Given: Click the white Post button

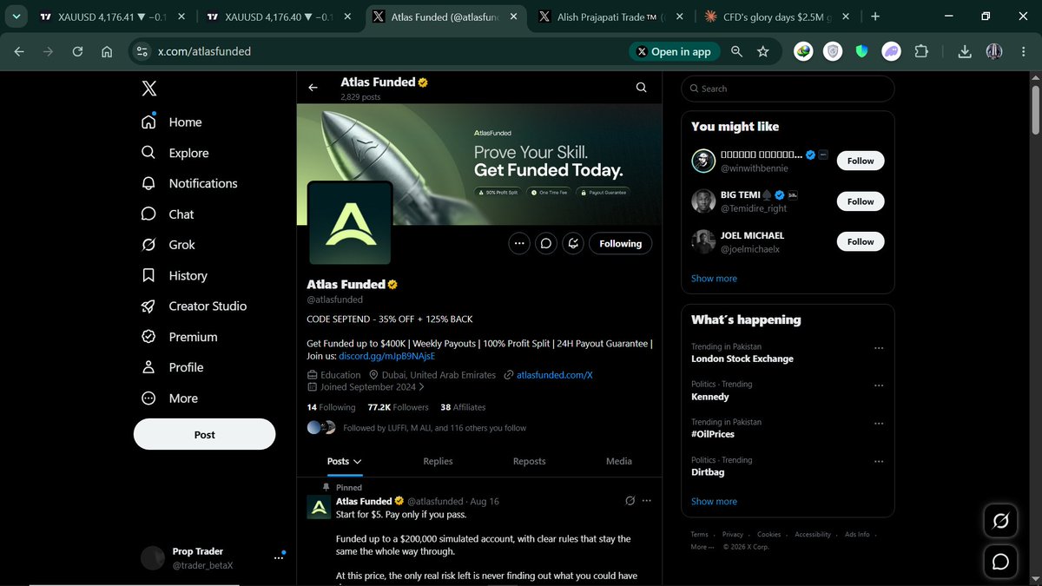Looking at the screenshot, I should [x=204, y=434].
